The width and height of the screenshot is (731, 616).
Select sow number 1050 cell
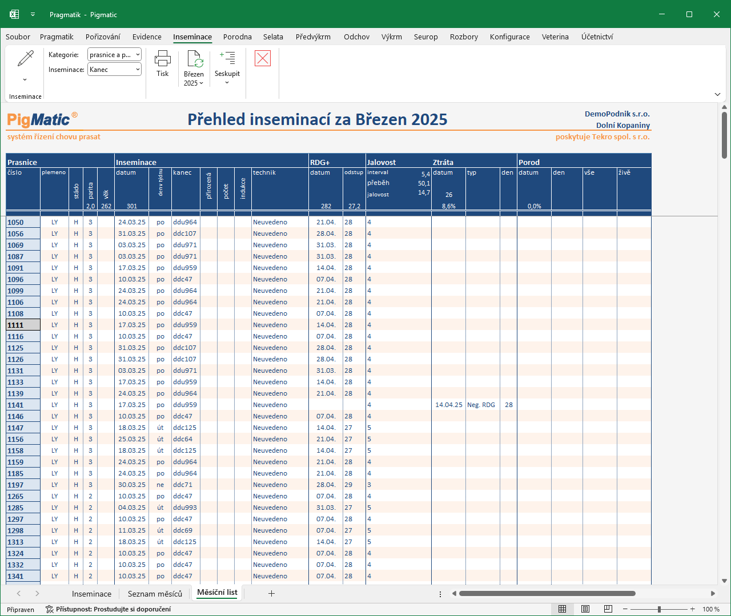click(x=23, y=222)
